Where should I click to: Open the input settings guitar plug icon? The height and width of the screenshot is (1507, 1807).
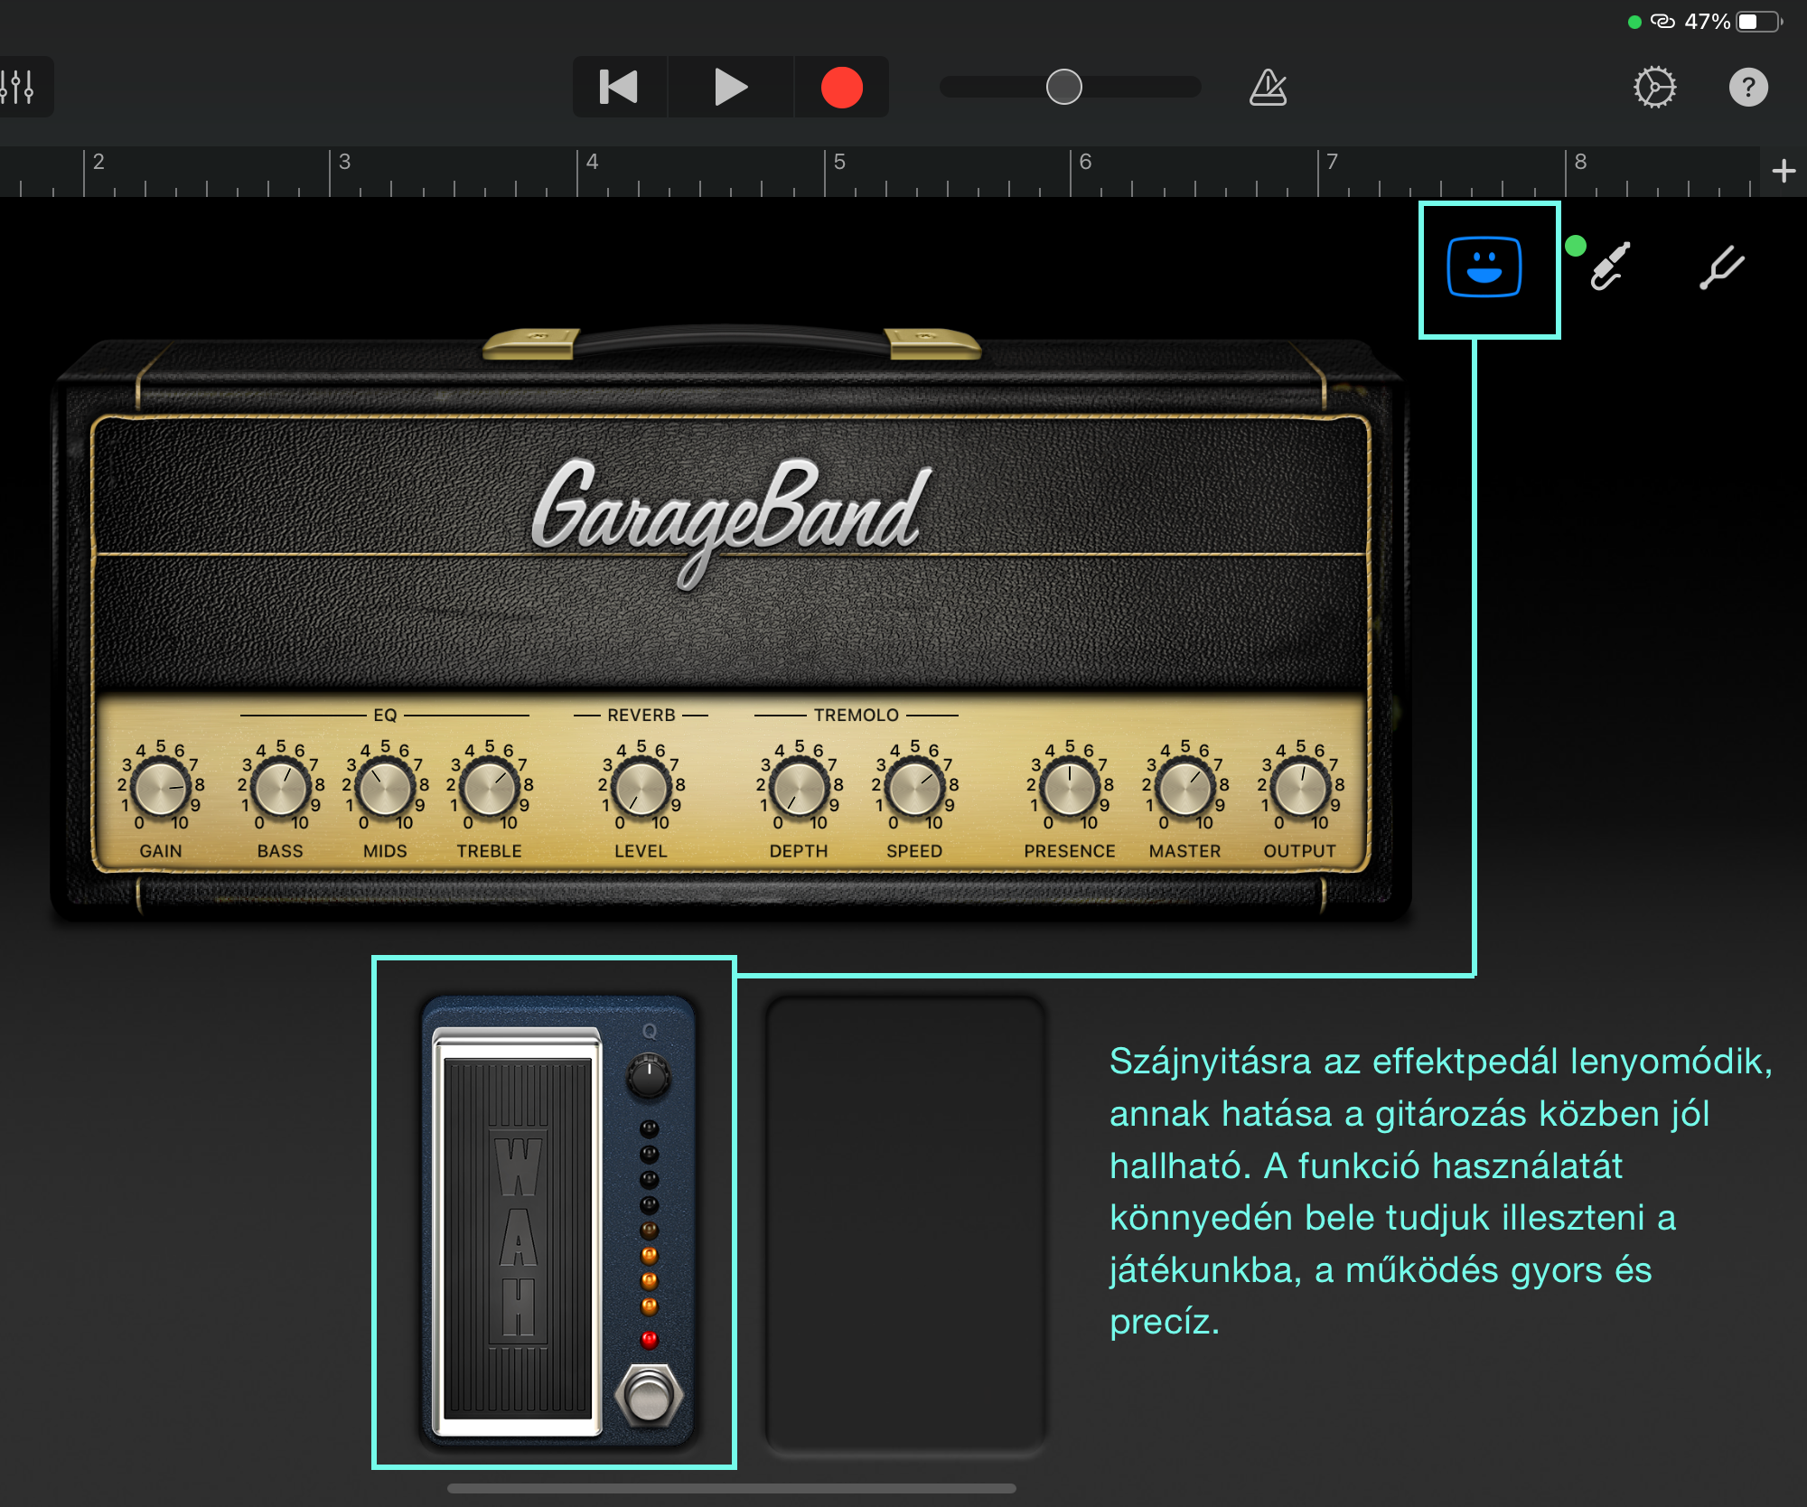(1609, 267)
